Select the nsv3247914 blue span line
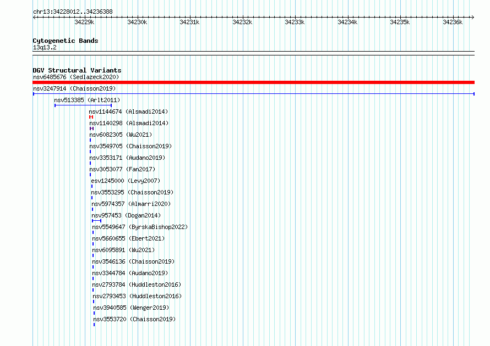 [x=253, y=94]
